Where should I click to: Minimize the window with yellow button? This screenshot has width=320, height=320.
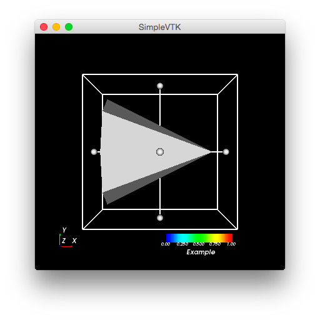tap(56, 27)
